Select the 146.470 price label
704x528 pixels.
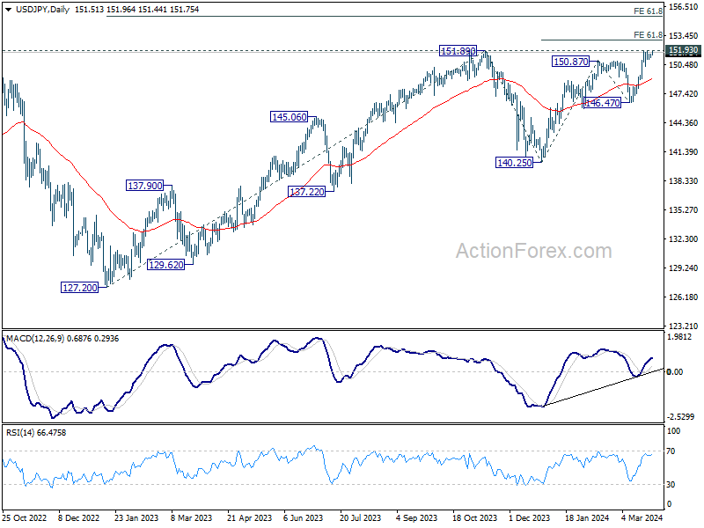tap(603, 103)
